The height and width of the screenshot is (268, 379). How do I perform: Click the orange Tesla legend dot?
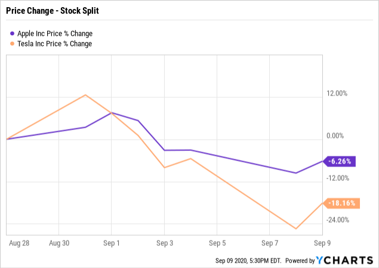pos(12,44)
